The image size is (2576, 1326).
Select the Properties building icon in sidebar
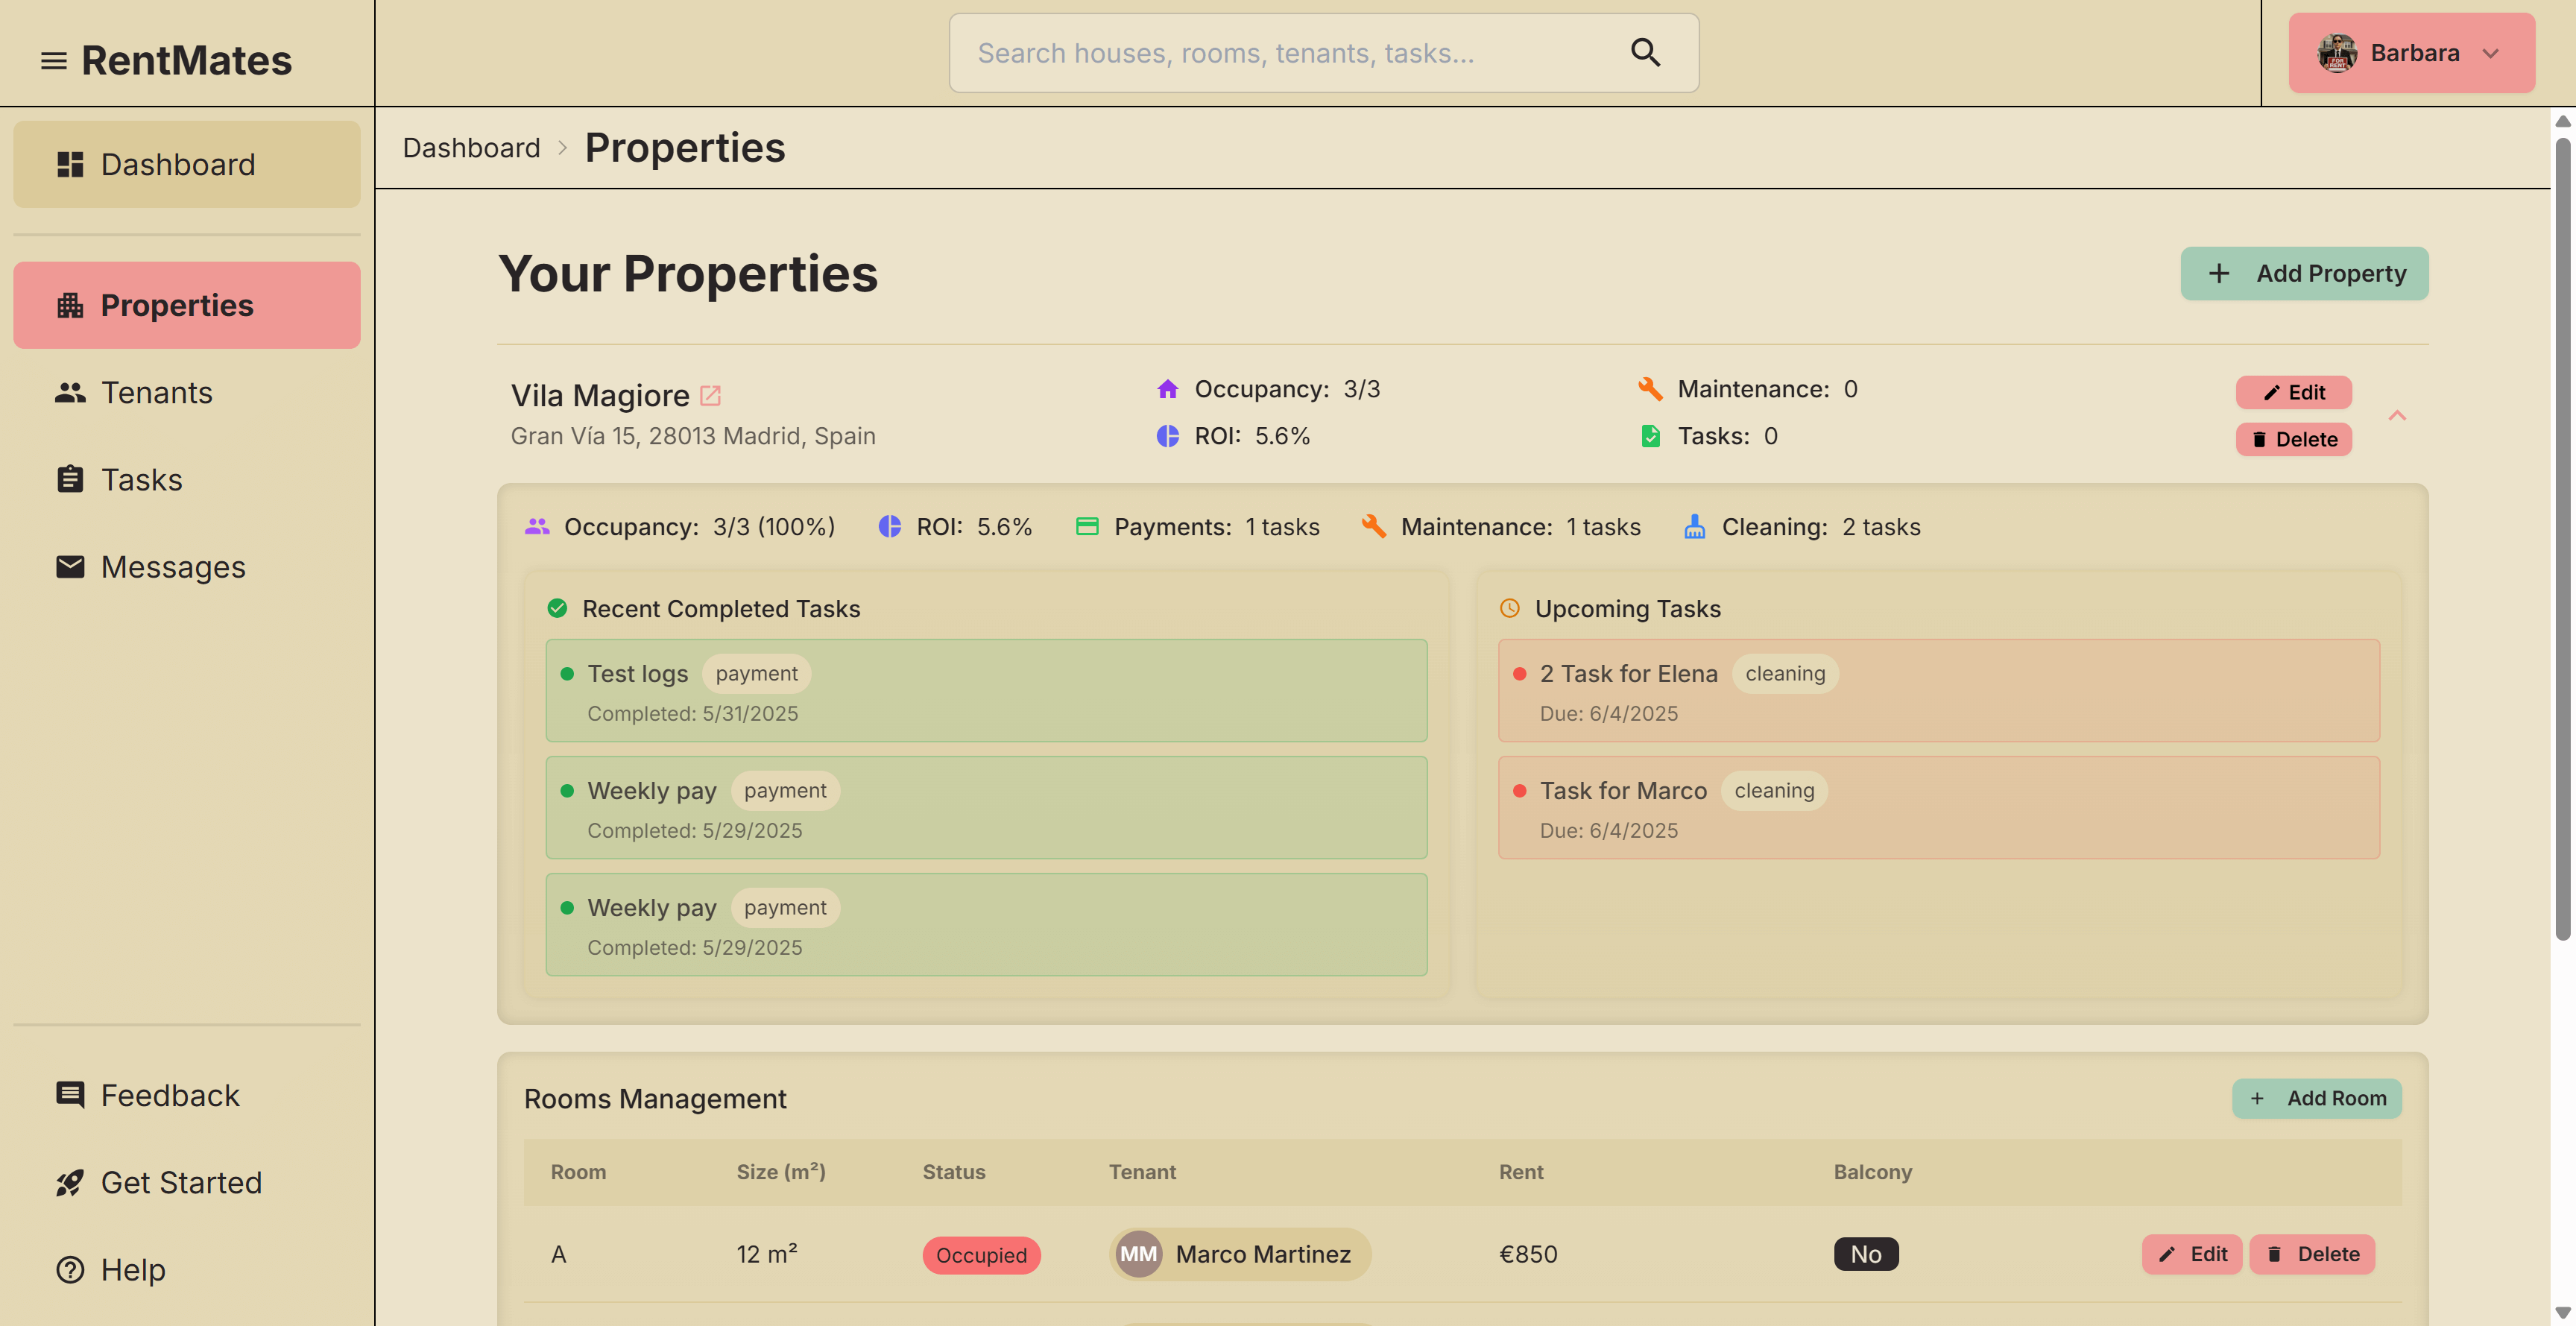coord(69,305)
